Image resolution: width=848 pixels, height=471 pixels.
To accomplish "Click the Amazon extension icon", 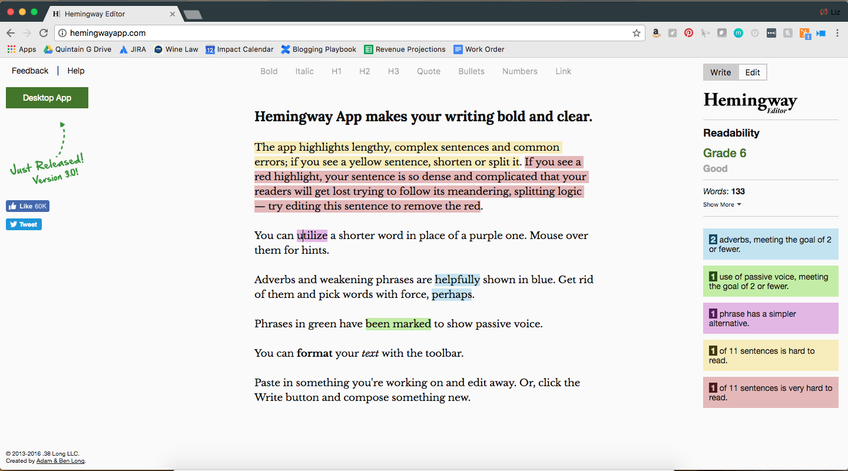I will (656, 34).
